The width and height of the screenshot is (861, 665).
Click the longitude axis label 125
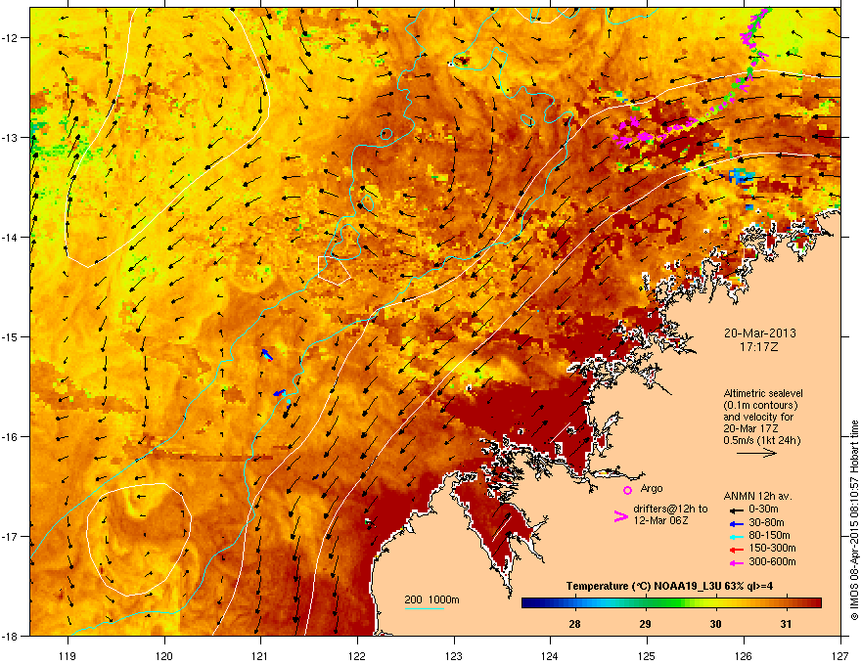(648, 655)
